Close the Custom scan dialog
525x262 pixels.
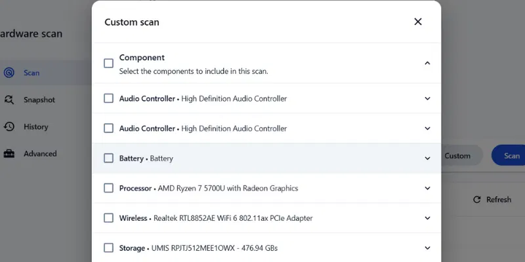click(x=418, y=22)
